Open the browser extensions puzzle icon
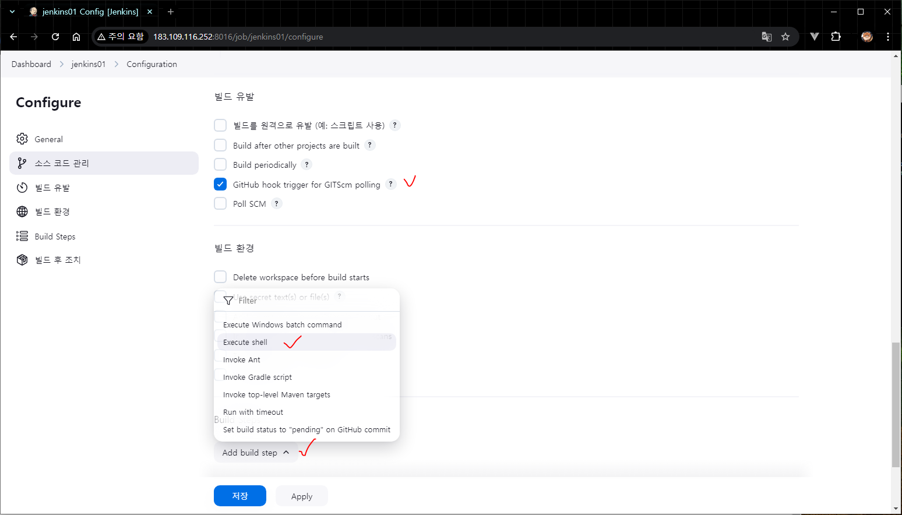 tap(836, 37)
